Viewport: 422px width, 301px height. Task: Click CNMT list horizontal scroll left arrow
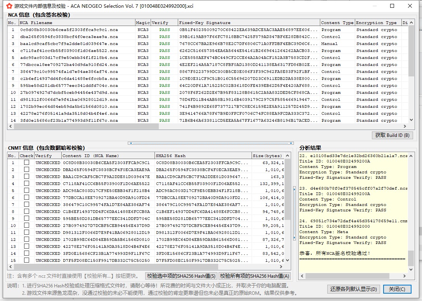click(10, 267)
